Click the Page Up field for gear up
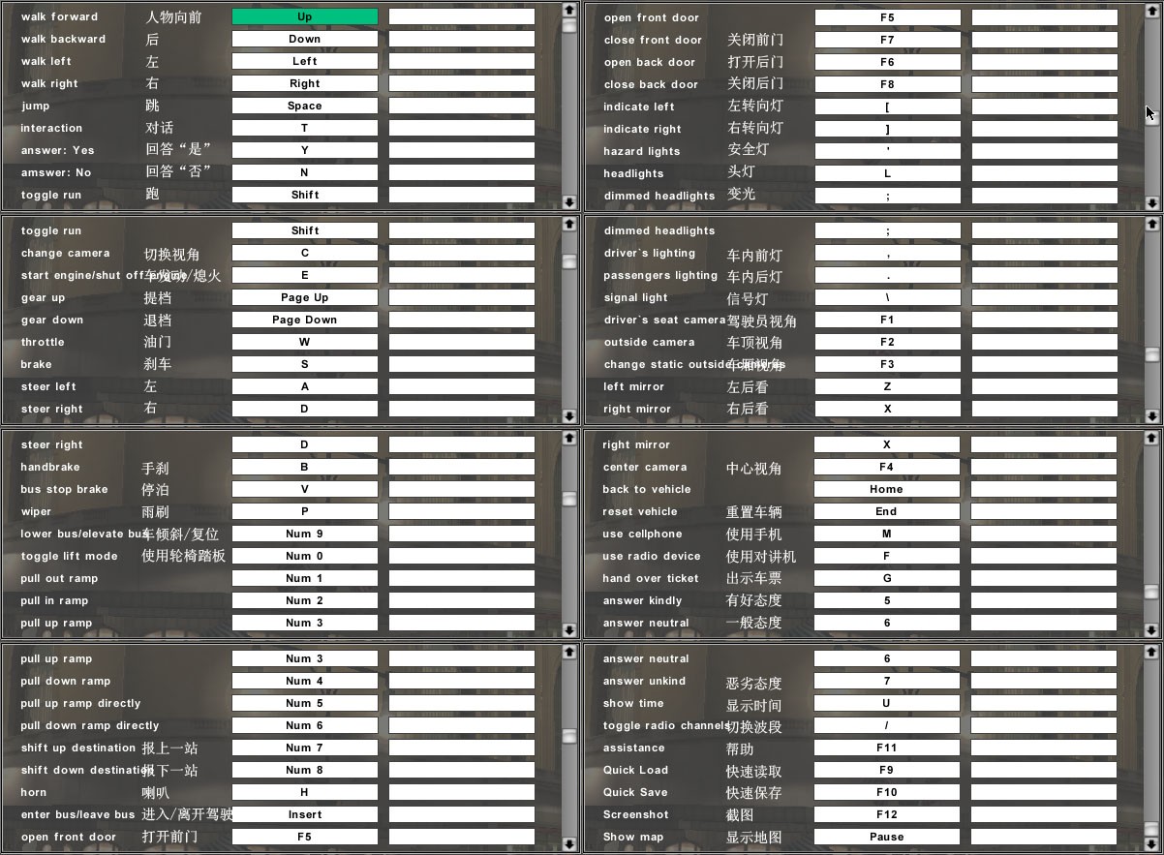Screen dimensions: 1164x855 [305, 297]
